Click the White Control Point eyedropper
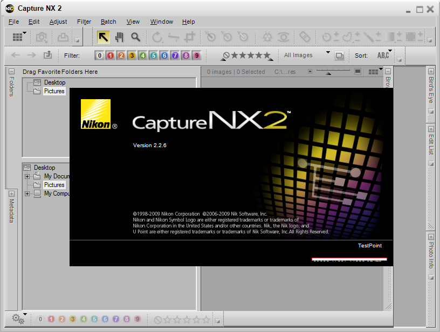 [x=243, y=37]
